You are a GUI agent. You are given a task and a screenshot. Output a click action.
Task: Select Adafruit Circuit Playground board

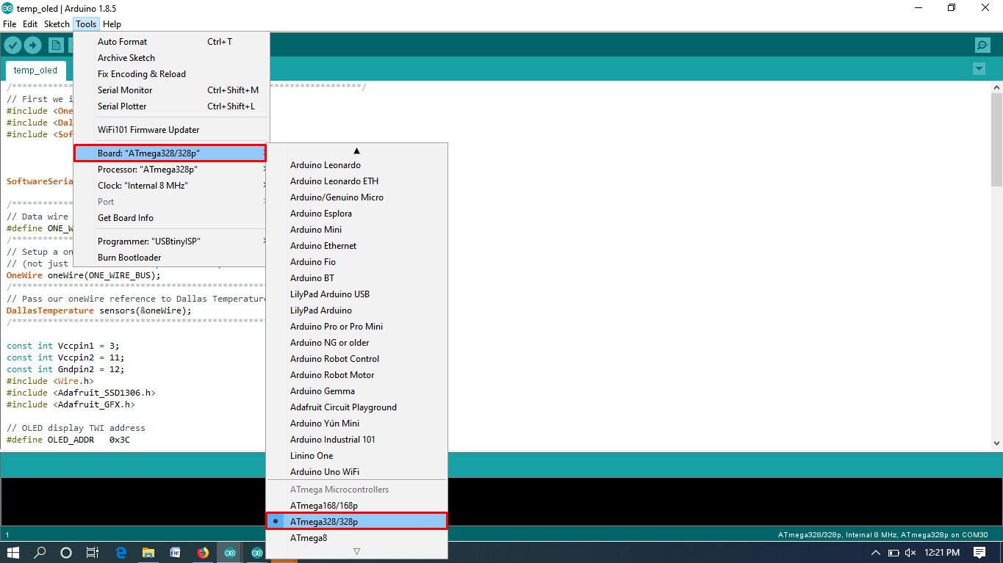[356, 407]
